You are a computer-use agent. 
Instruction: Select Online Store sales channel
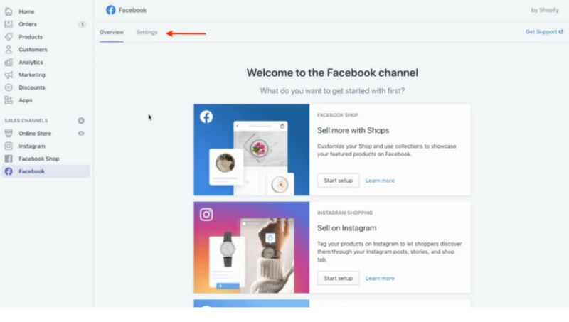35,134
